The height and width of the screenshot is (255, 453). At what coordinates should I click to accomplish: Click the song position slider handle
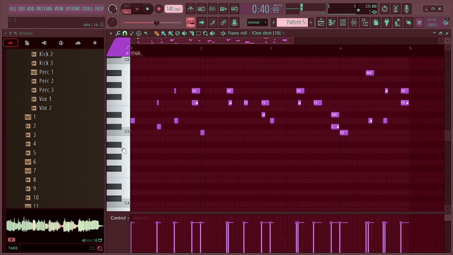tap(156, 23)
